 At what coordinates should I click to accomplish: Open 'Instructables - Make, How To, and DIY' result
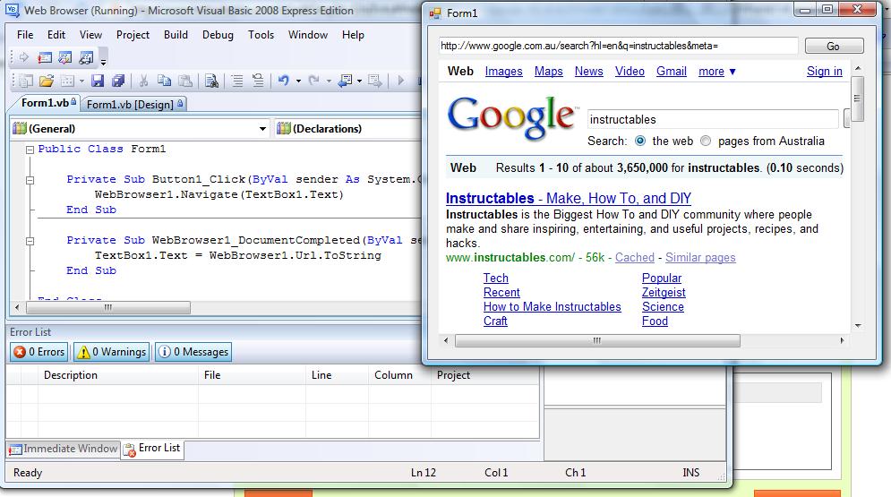[569, 198]
